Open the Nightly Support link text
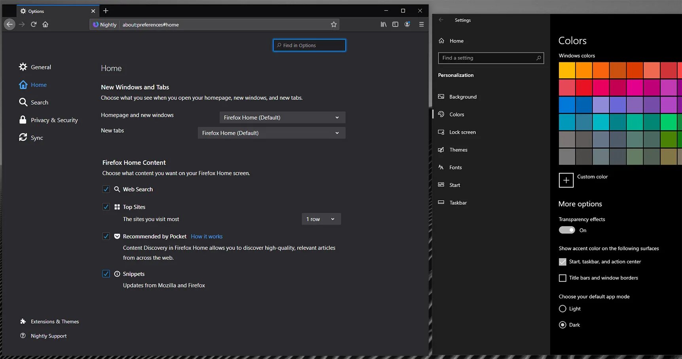 tap(49, 336)
